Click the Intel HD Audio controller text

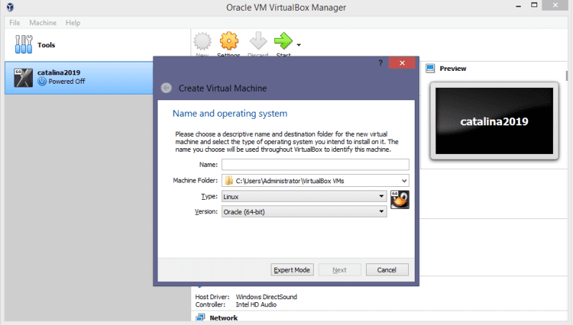click(256, 304)
